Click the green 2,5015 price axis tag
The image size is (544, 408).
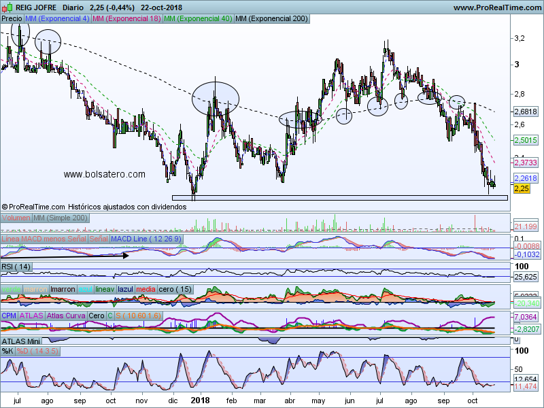pyautogui.click(x=526, y=140)
